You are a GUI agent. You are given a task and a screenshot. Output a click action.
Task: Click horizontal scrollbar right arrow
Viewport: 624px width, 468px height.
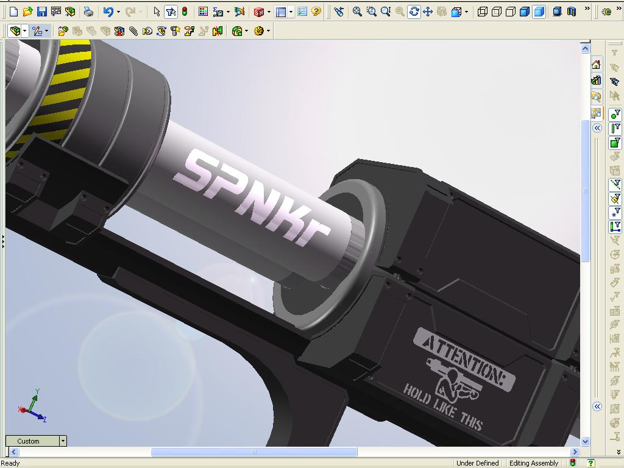[574, 452]
